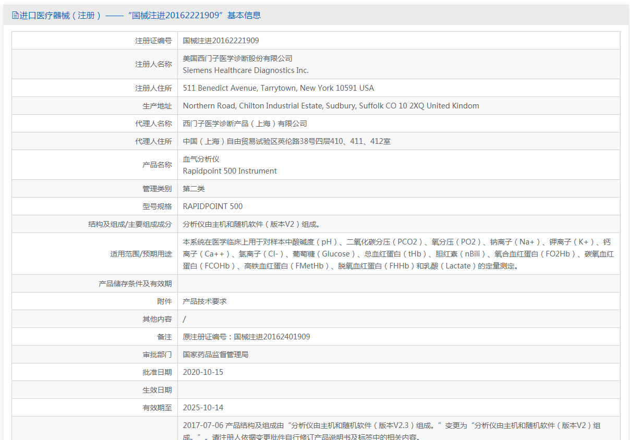Screen dimensions: 630x440
Task: Click the address 511 Benedict Avenue, Tarrytown
Action: (x=278, y=88)
